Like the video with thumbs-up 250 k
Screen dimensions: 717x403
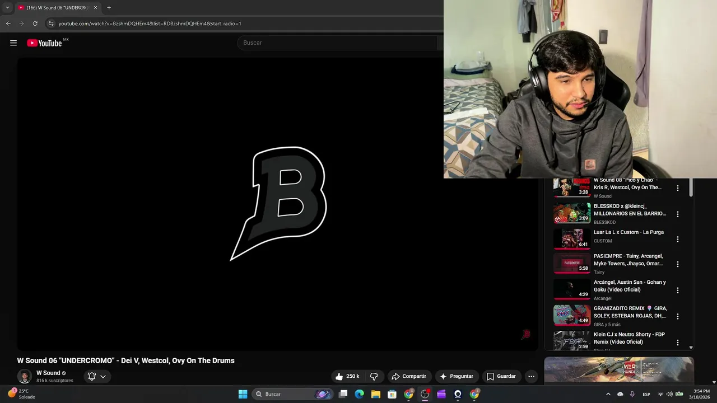point(347,376)
